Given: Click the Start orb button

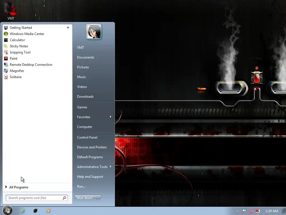Looking at the screenshot, I should coord(7,211).
